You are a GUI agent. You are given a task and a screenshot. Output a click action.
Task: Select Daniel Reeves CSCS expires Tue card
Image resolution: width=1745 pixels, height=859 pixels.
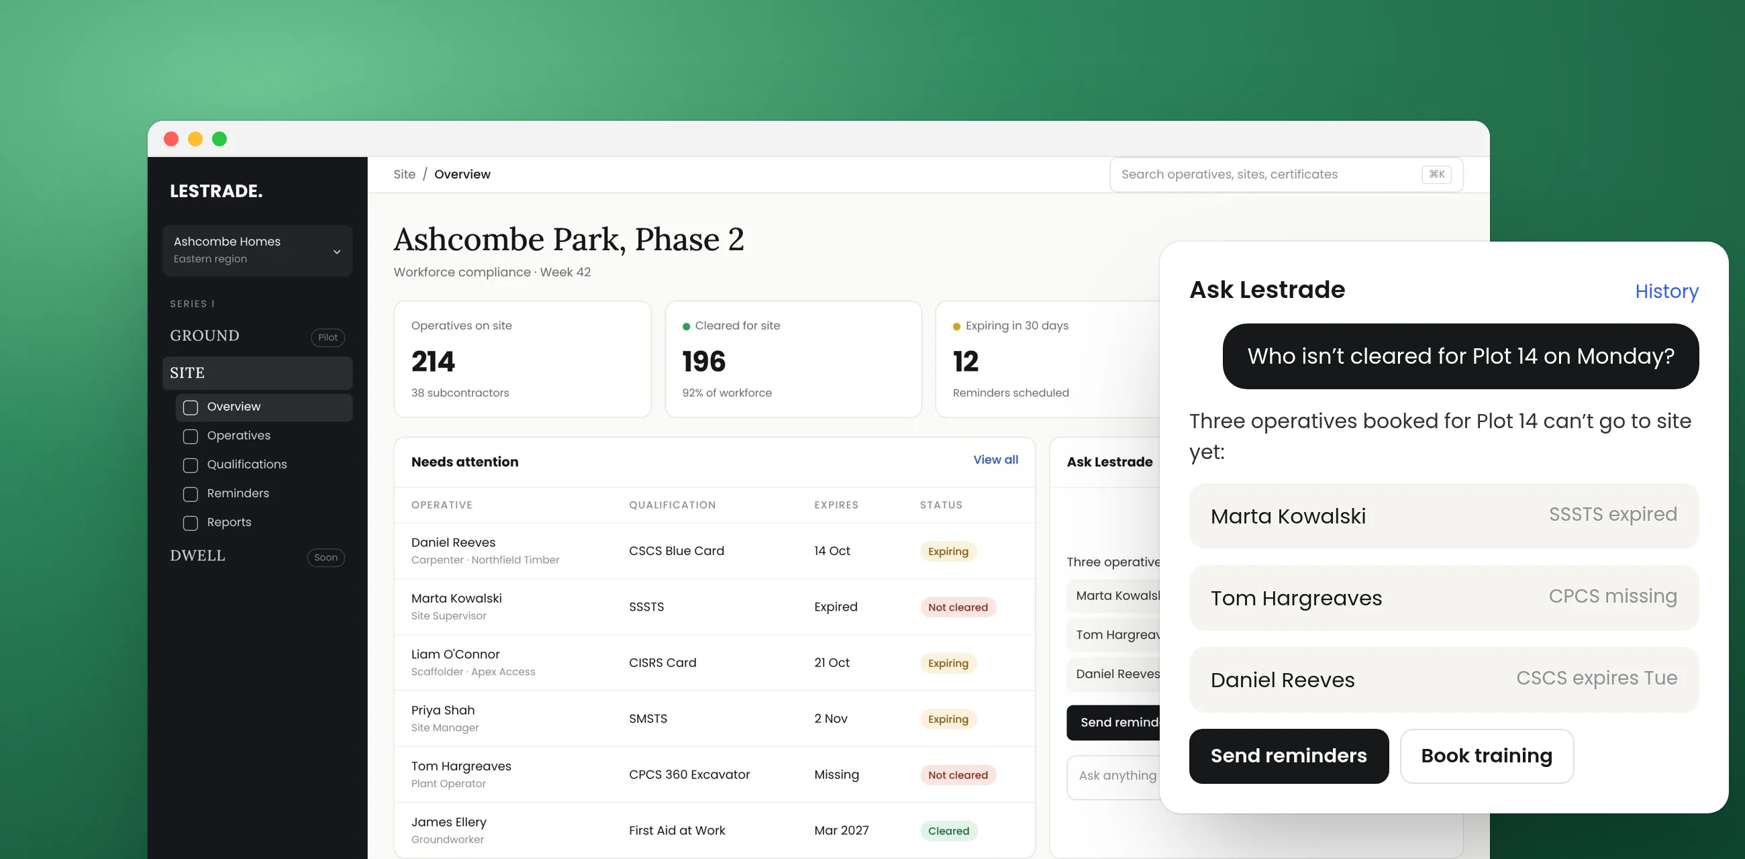[x=1444, y=679]
